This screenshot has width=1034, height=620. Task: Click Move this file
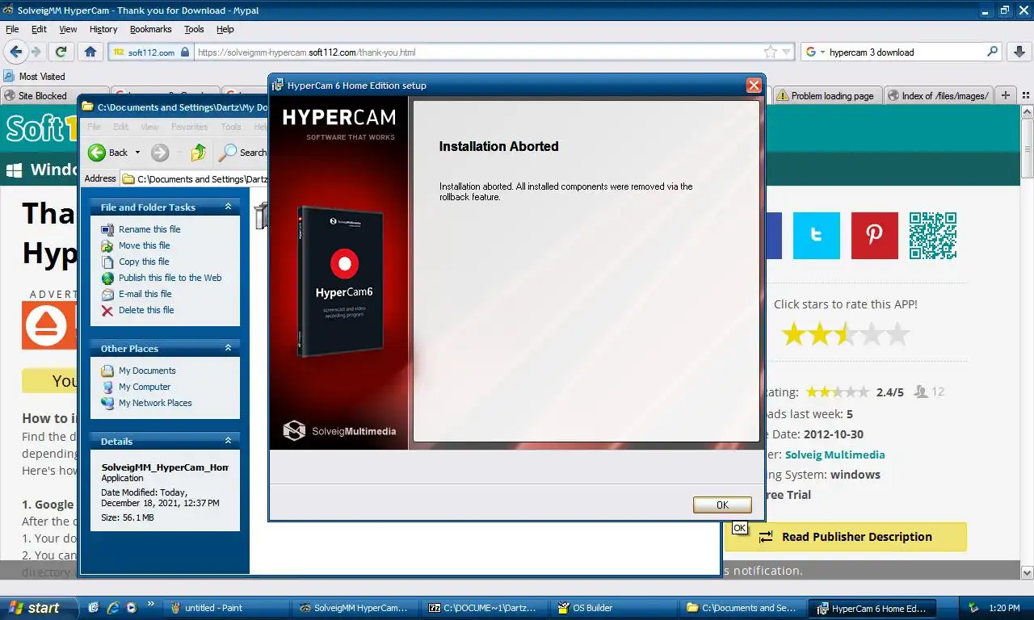(x=145, y=245)
